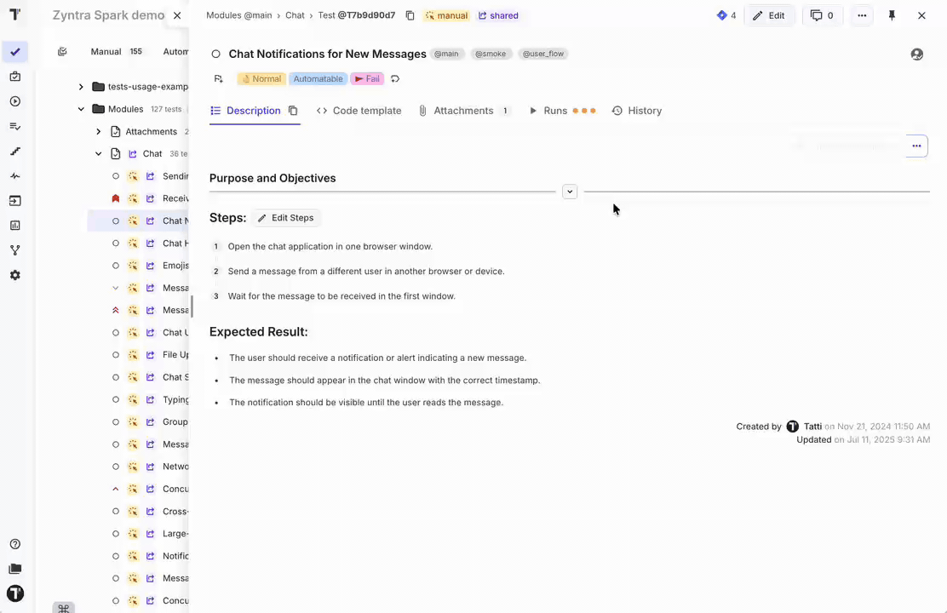Toggle status circle of Typing test row
This screenshot has height=613, width=947.
[116, 399]
